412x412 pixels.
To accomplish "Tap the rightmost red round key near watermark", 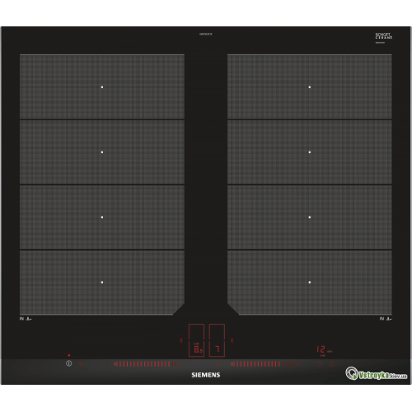I will tap(332, 364).
